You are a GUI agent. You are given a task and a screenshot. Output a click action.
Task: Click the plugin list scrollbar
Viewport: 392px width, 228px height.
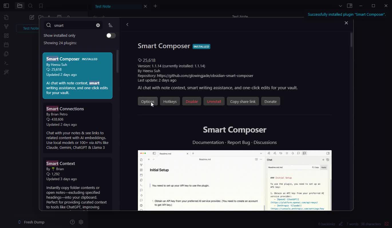[x=117, y=61]
